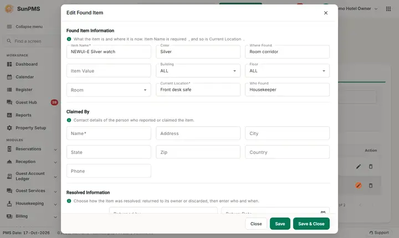Click the Claimed By Name field
This screenshot has height=238, width=399.
click(109, 133)
